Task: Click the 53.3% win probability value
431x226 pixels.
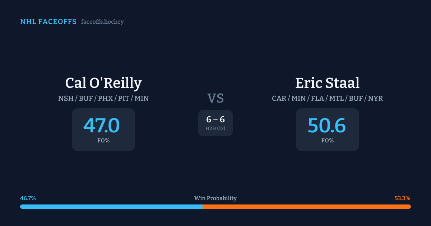Action: pos(402,198)
